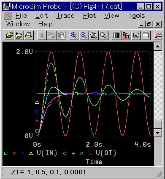Click the 0V Y-axis label
The height and width of the screenshot is (179, 165).
tap(29, 136)
